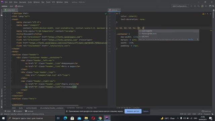
Task: Change the CRLF line separator
Action: coord(194,114)
